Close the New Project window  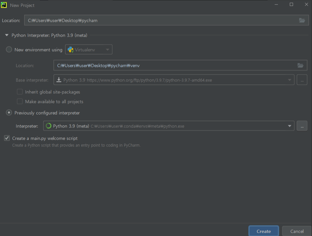tap(307, 5)
